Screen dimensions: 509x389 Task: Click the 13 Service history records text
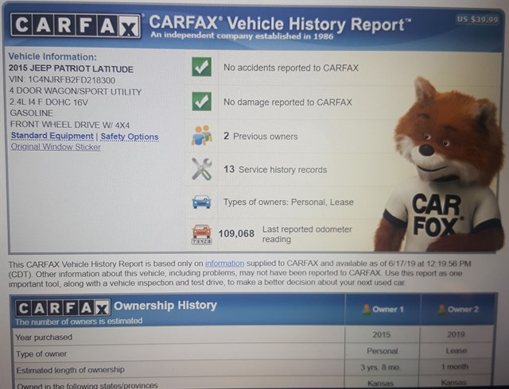coord(274,169)
